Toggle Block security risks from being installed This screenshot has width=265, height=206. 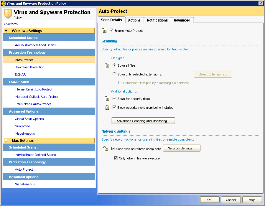114,107
